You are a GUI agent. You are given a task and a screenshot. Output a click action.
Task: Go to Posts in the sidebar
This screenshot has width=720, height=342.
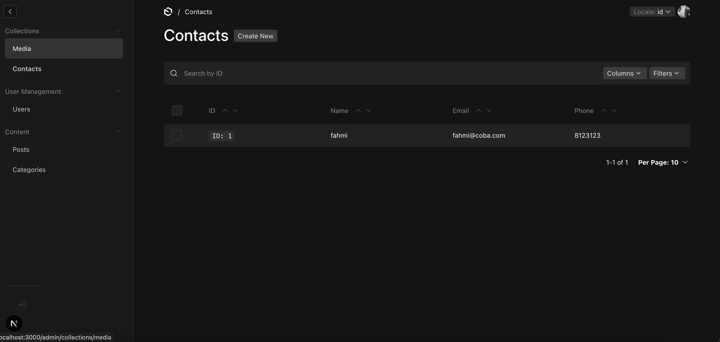point(21,150)
